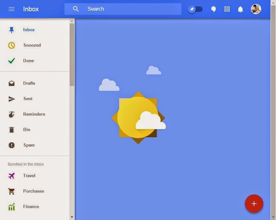Open the Google apps grid
The height and width of the screenshot is (220, 276).
[x=227, y=9]
